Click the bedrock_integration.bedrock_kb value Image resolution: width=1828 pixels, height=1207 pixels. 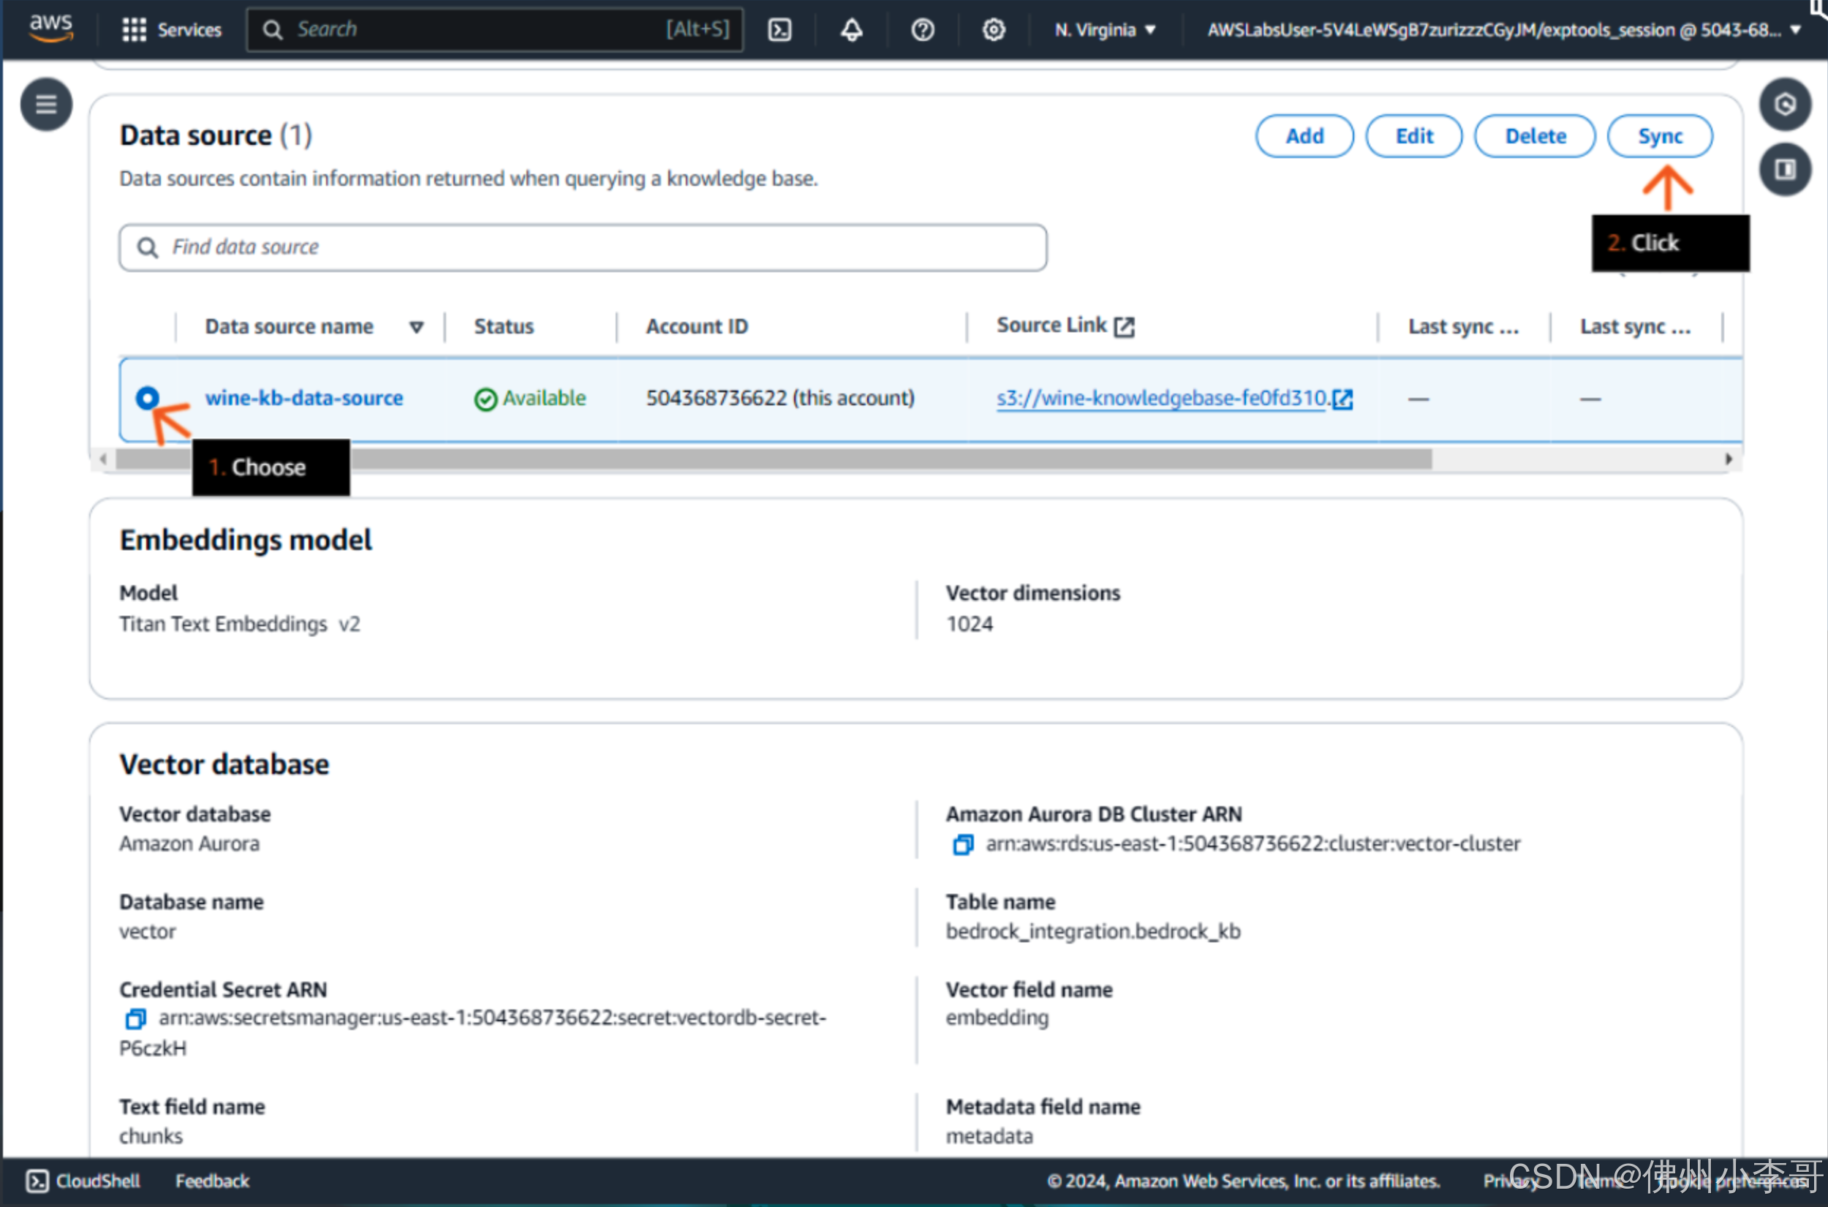pyautogui.click(x=1093, y=932)
